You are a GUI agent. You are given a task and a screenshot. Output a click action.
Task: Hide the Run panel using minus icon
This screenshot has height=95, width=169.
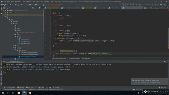[167, 61]
